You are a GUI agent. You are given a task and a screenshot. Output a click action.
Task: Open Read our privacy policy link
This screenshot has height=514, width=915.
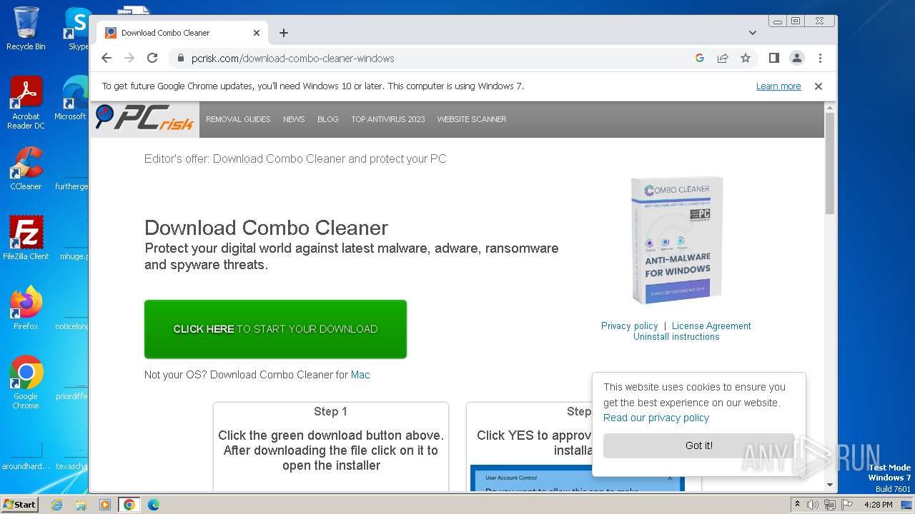[656, 418]
